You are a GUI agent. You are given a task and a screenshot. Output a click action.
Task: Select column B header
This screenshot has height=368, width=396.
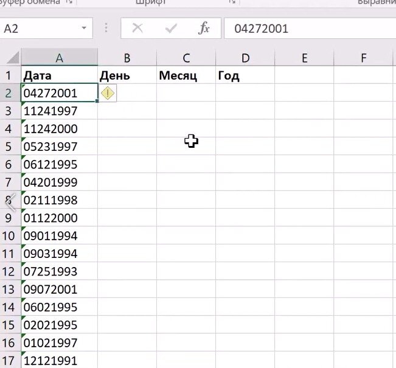coord(127,58)
